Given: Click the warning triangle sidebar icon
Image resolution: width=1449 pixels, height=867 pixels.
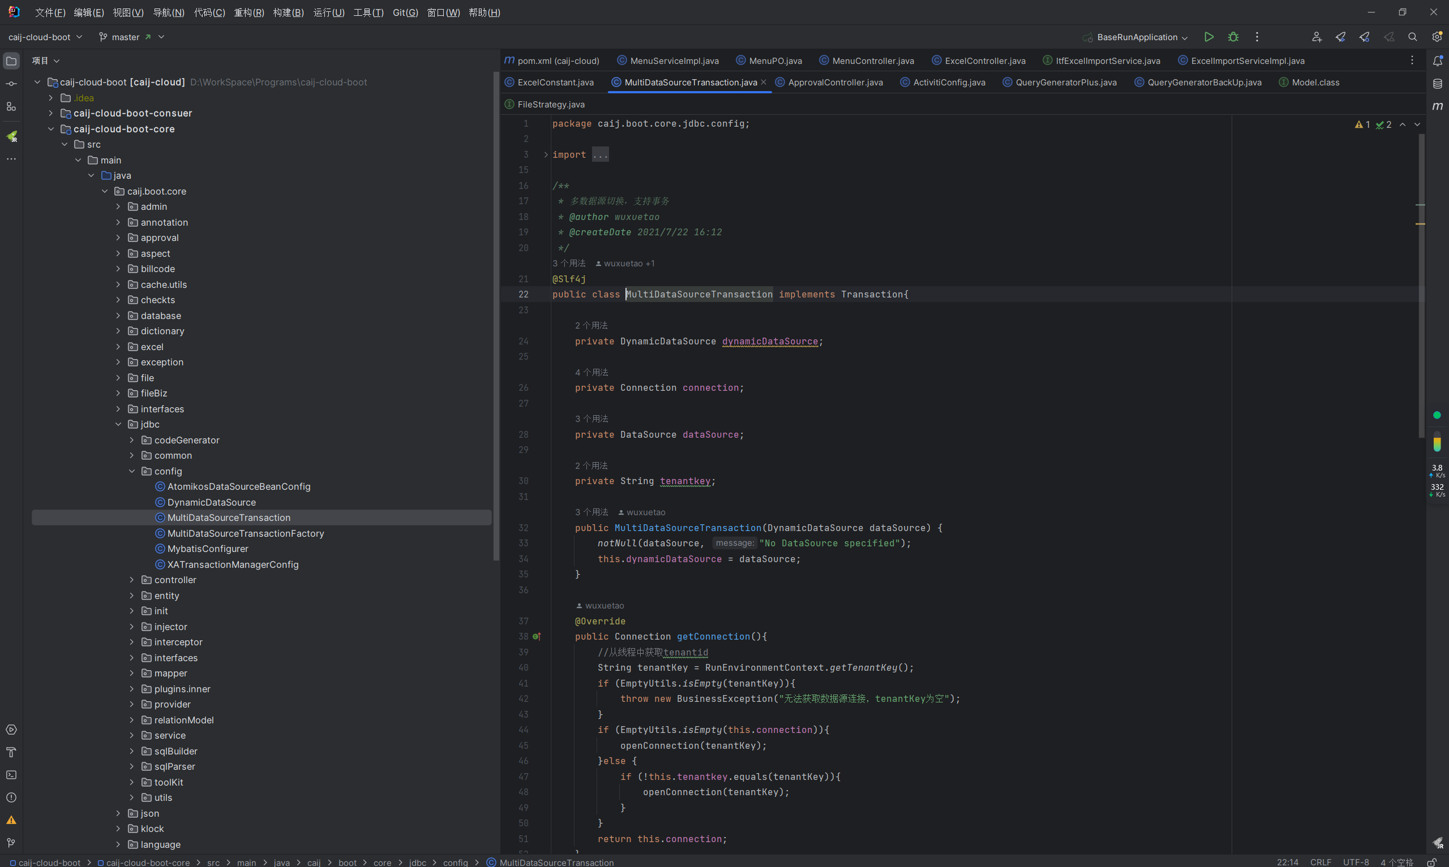Looking at the screenshot, I should point(11,820).
